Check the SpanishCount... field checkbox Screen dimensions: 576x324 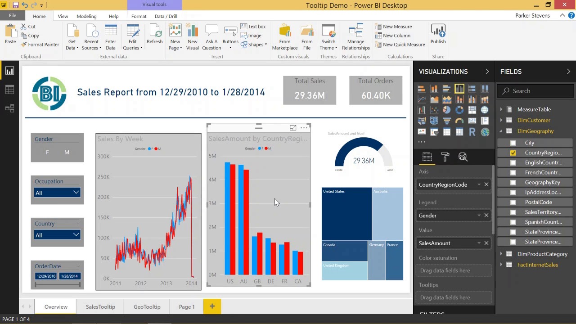pyautogui.click(x=513, y=222)
